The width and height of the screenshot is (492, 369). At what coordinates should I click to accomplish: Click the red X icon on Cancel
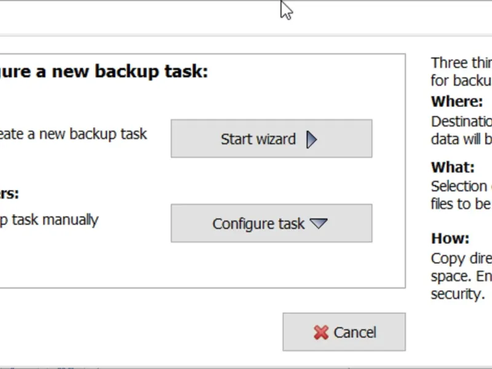(x=321, y=333)
